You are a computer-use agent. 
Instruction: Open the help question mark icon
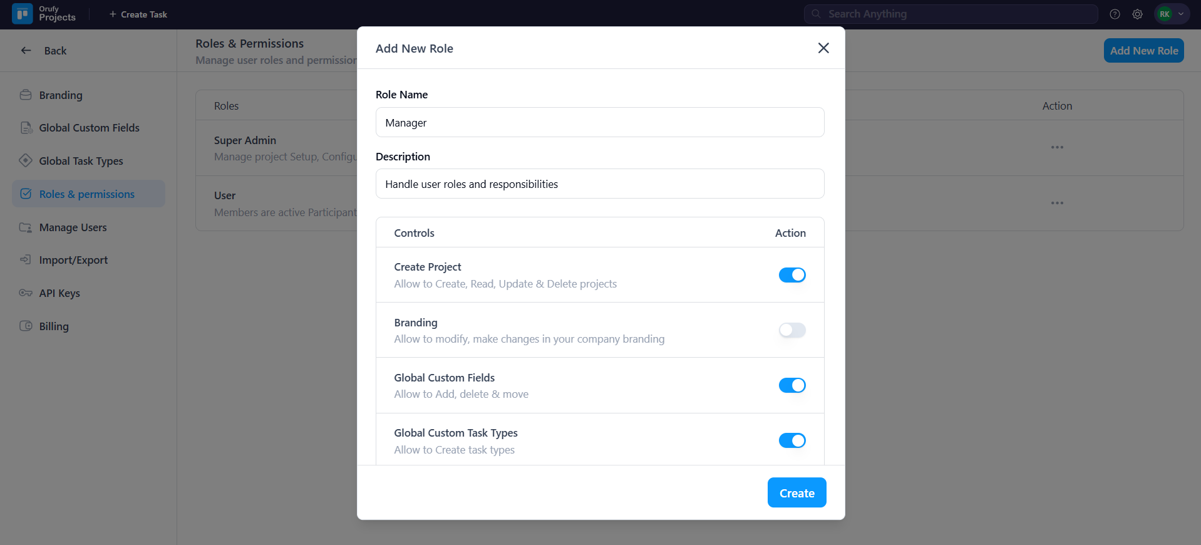click(x=1115, y=14)
